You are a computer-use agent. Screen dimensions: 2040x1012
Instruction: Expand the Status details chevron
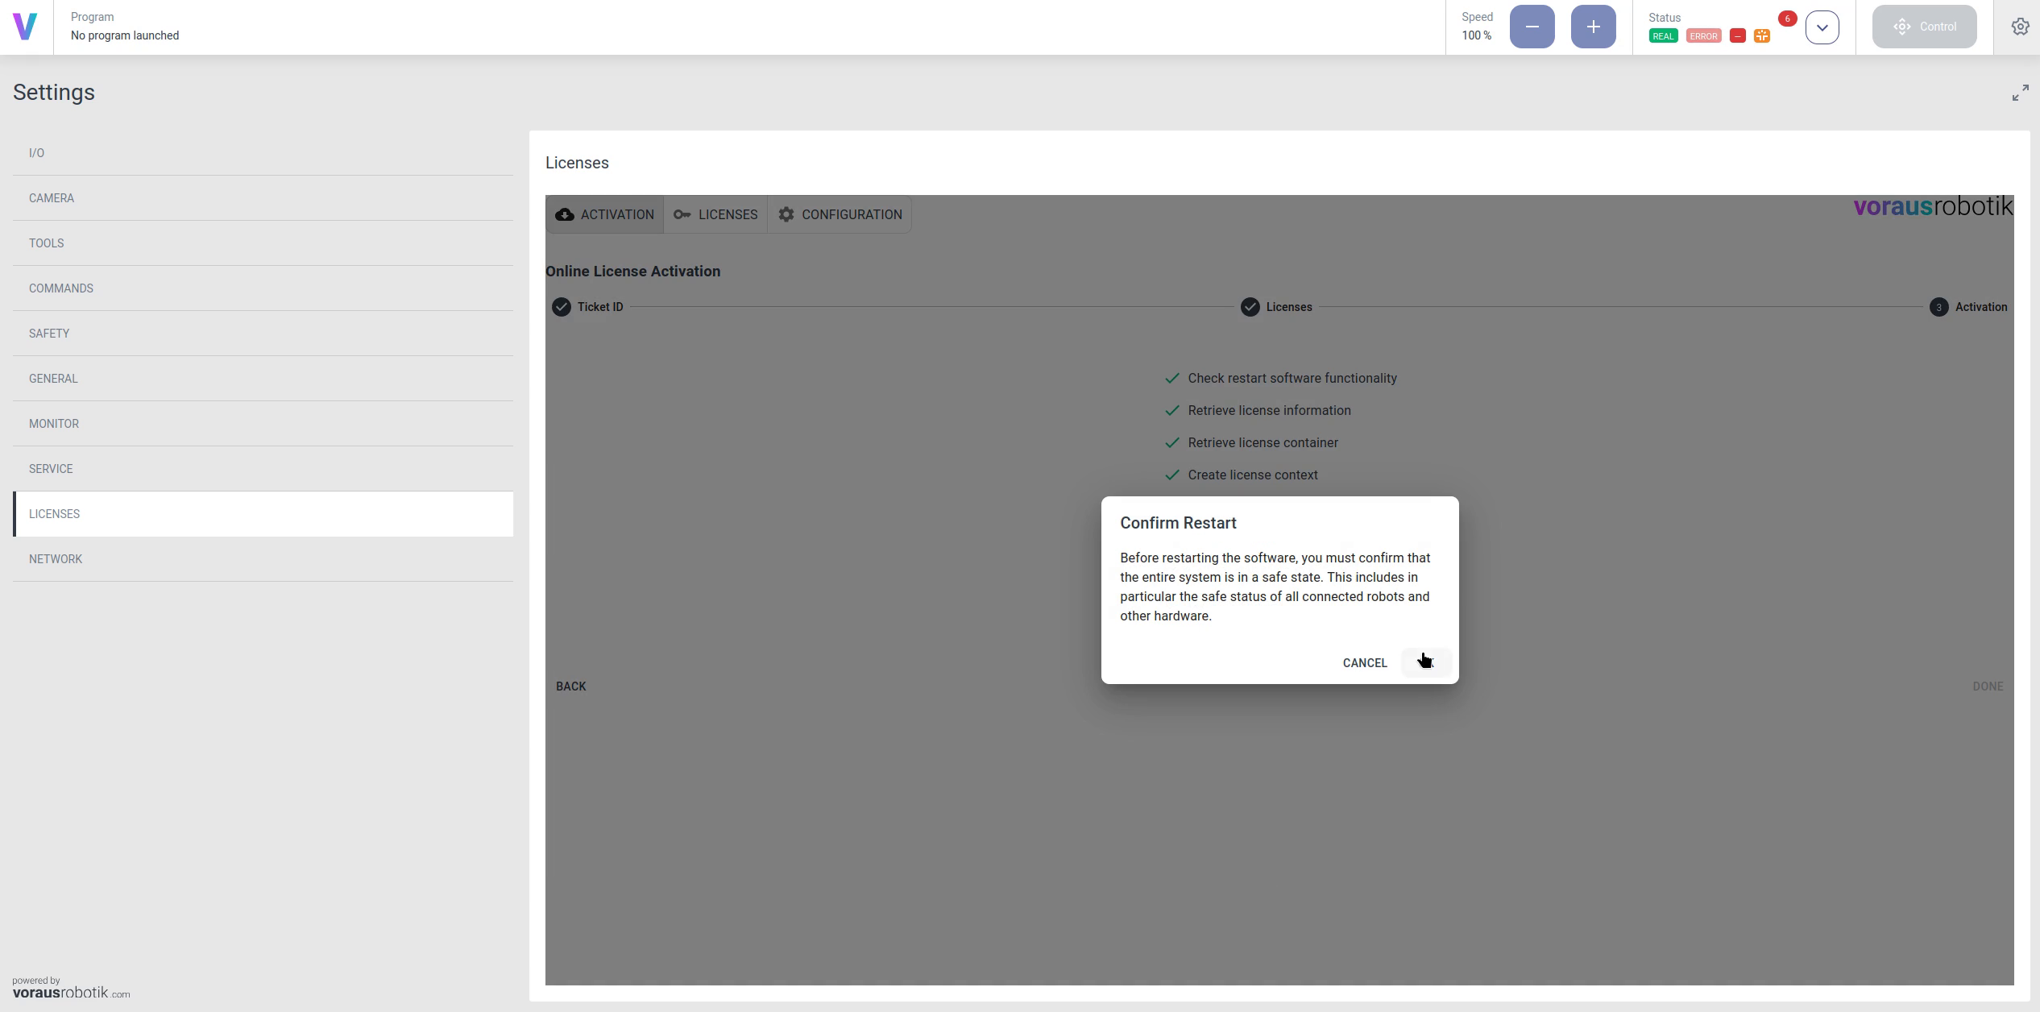[1822, 27]
